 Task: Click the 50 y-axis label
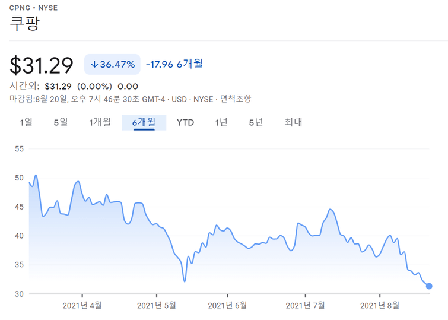click(19, 178)
